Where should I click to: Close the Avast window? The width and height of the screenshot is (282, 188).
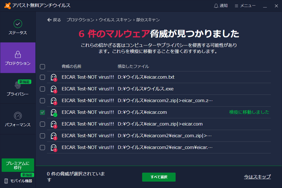tap(276, 6)
